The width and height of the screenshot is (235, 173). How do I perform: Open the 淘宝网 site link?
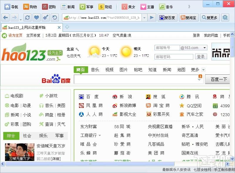(158, 106)
